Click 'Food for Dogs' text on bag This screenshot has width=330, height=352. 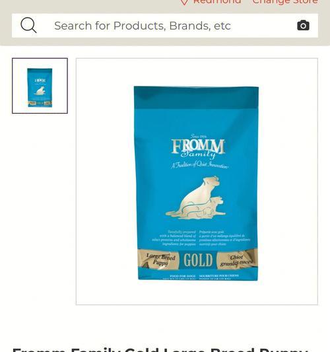[183, 276]
